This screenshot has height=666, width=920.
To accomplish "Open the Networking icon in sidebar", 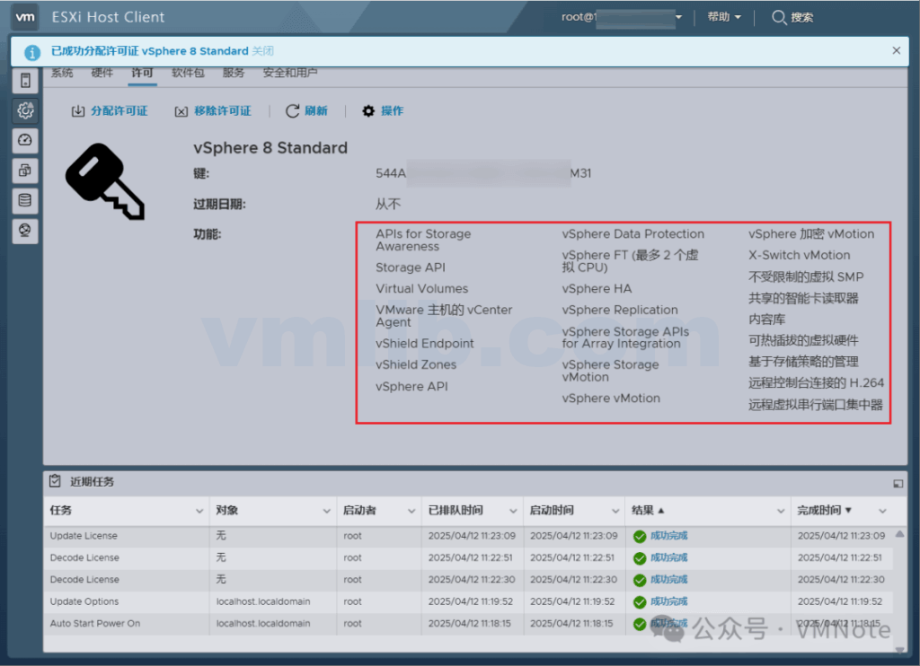I will pyautogui.click(x=25, y=231).
